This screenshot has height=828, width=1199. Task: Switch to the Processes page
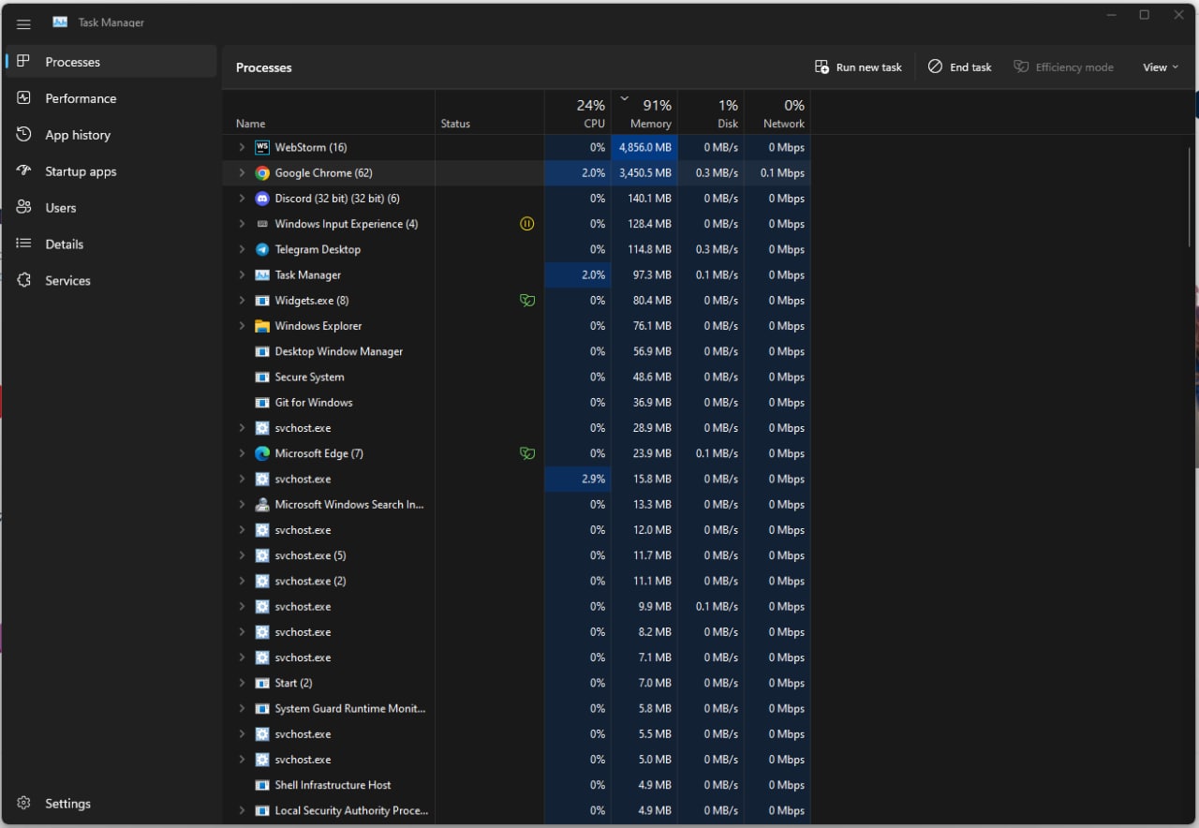pos(111,62)
